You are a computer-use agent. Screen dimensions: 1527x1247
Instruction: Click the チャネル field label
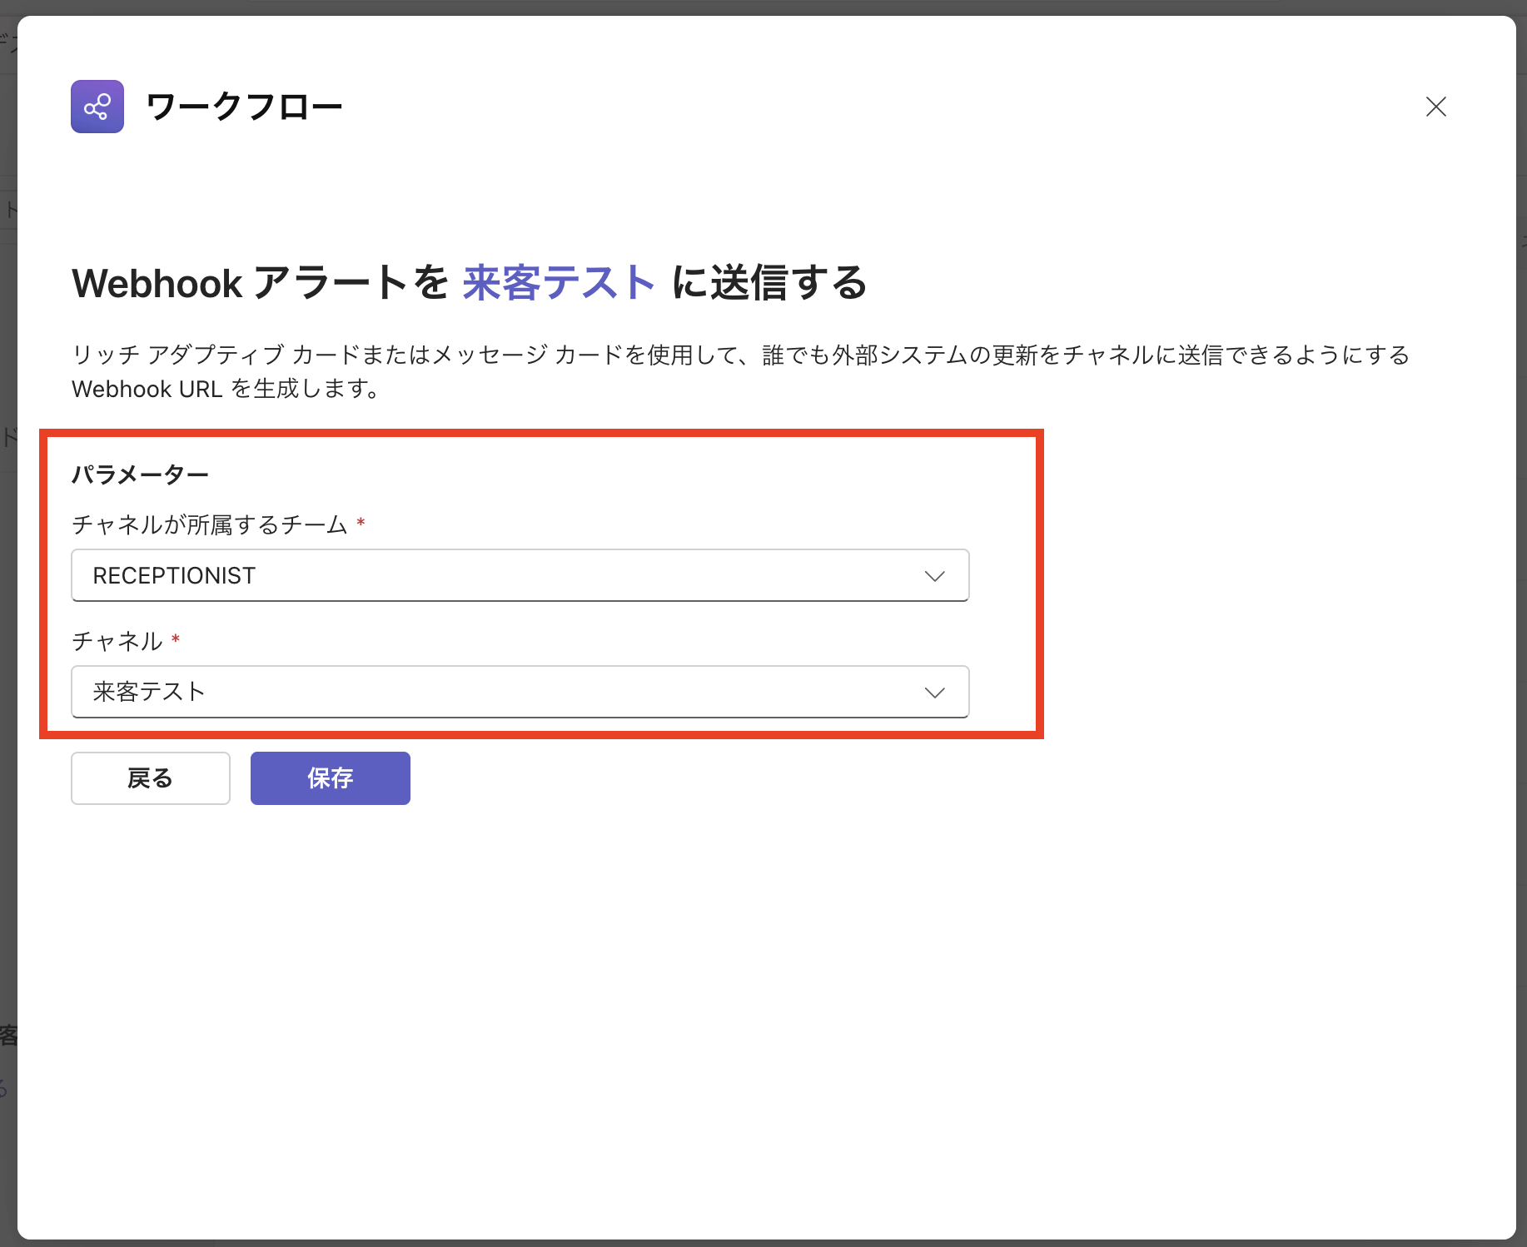point(117,641)
